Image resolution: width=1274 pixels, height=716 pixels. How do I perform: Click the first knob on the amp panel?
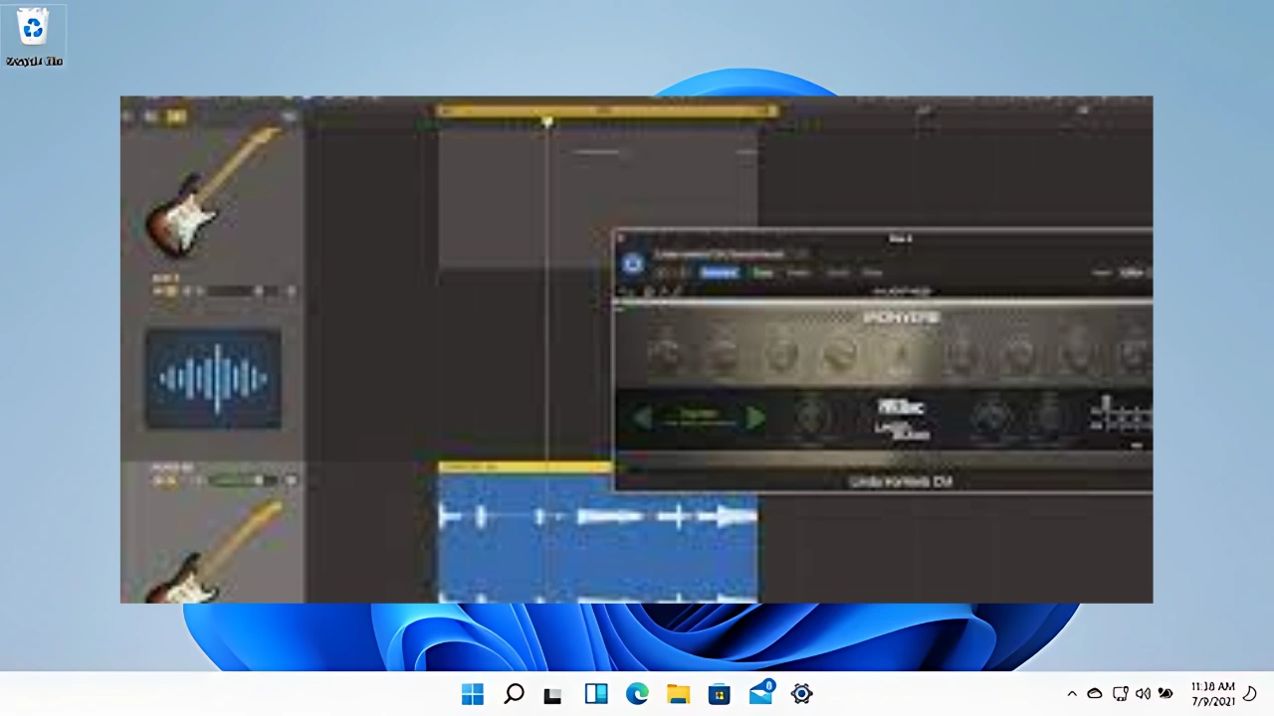pos(666,353)
